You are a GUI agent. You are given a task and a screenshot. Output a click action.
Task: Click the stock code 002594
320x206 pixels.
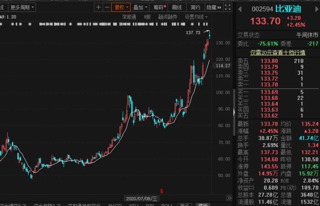tap(262, 9)
